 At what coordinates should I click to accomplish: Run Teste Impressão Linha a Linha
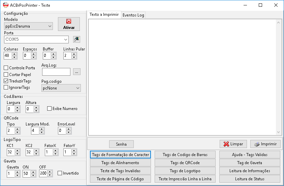[x=185, y=179]
